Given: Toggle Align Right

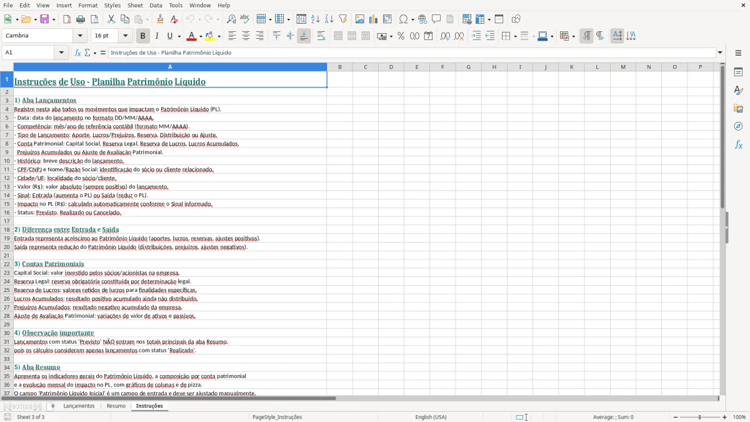Looking at the screenshot, I should tap(259, 36).
